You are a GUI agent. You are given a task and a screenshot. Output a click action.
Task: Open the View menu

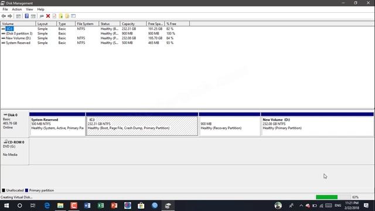coord(29,9)
